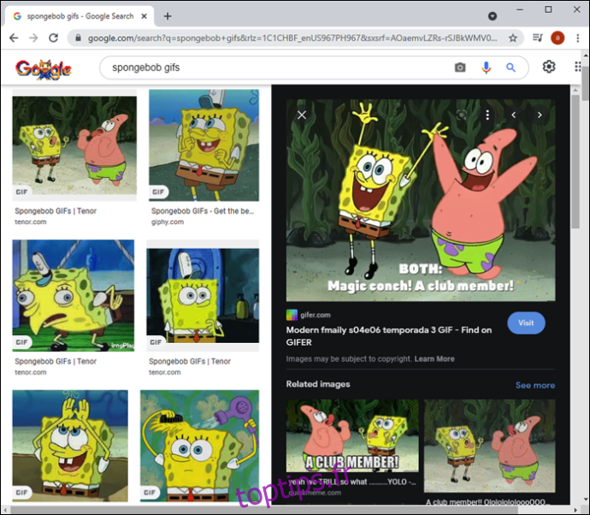
Task: Show next image in preview
Action: pos(540,115)
